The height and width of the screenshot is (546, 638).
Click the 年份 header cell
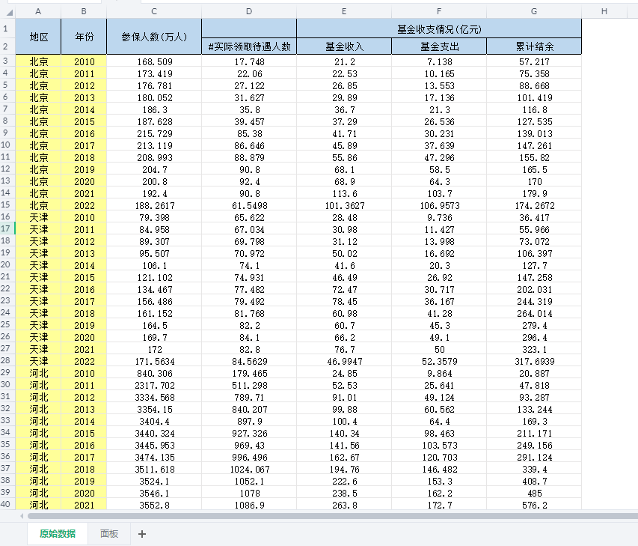(84, 37)
